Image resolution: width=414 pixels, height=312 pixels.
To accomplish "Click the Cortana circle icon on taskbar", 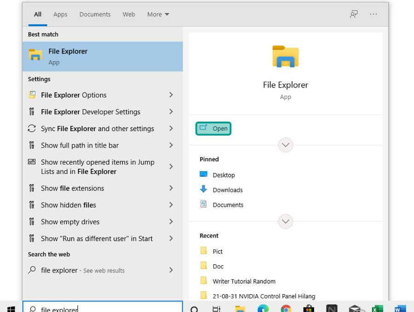I will coord(194,309).
